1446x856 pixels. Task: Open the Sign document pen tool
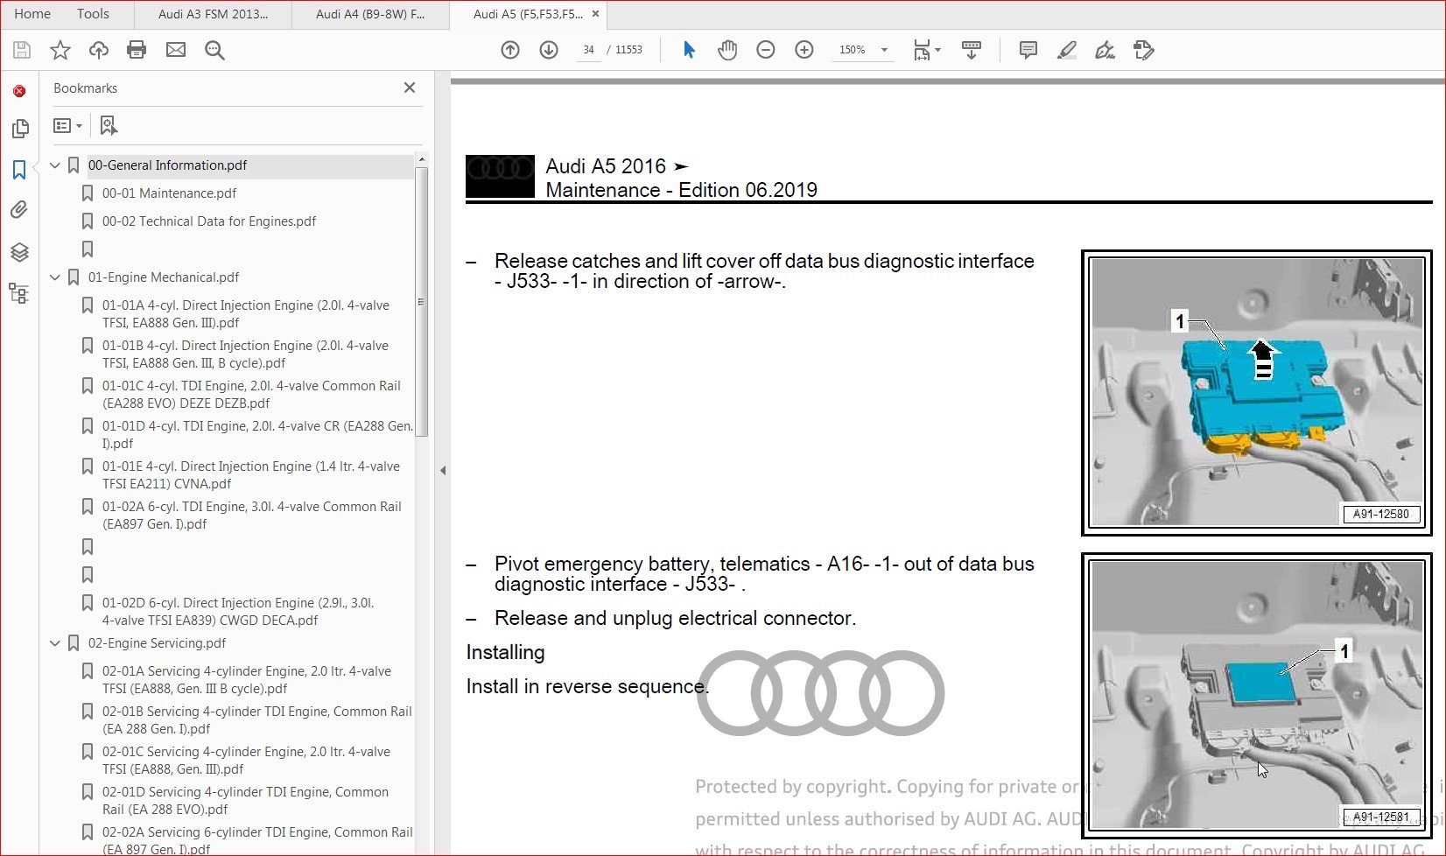(1105, 50)
